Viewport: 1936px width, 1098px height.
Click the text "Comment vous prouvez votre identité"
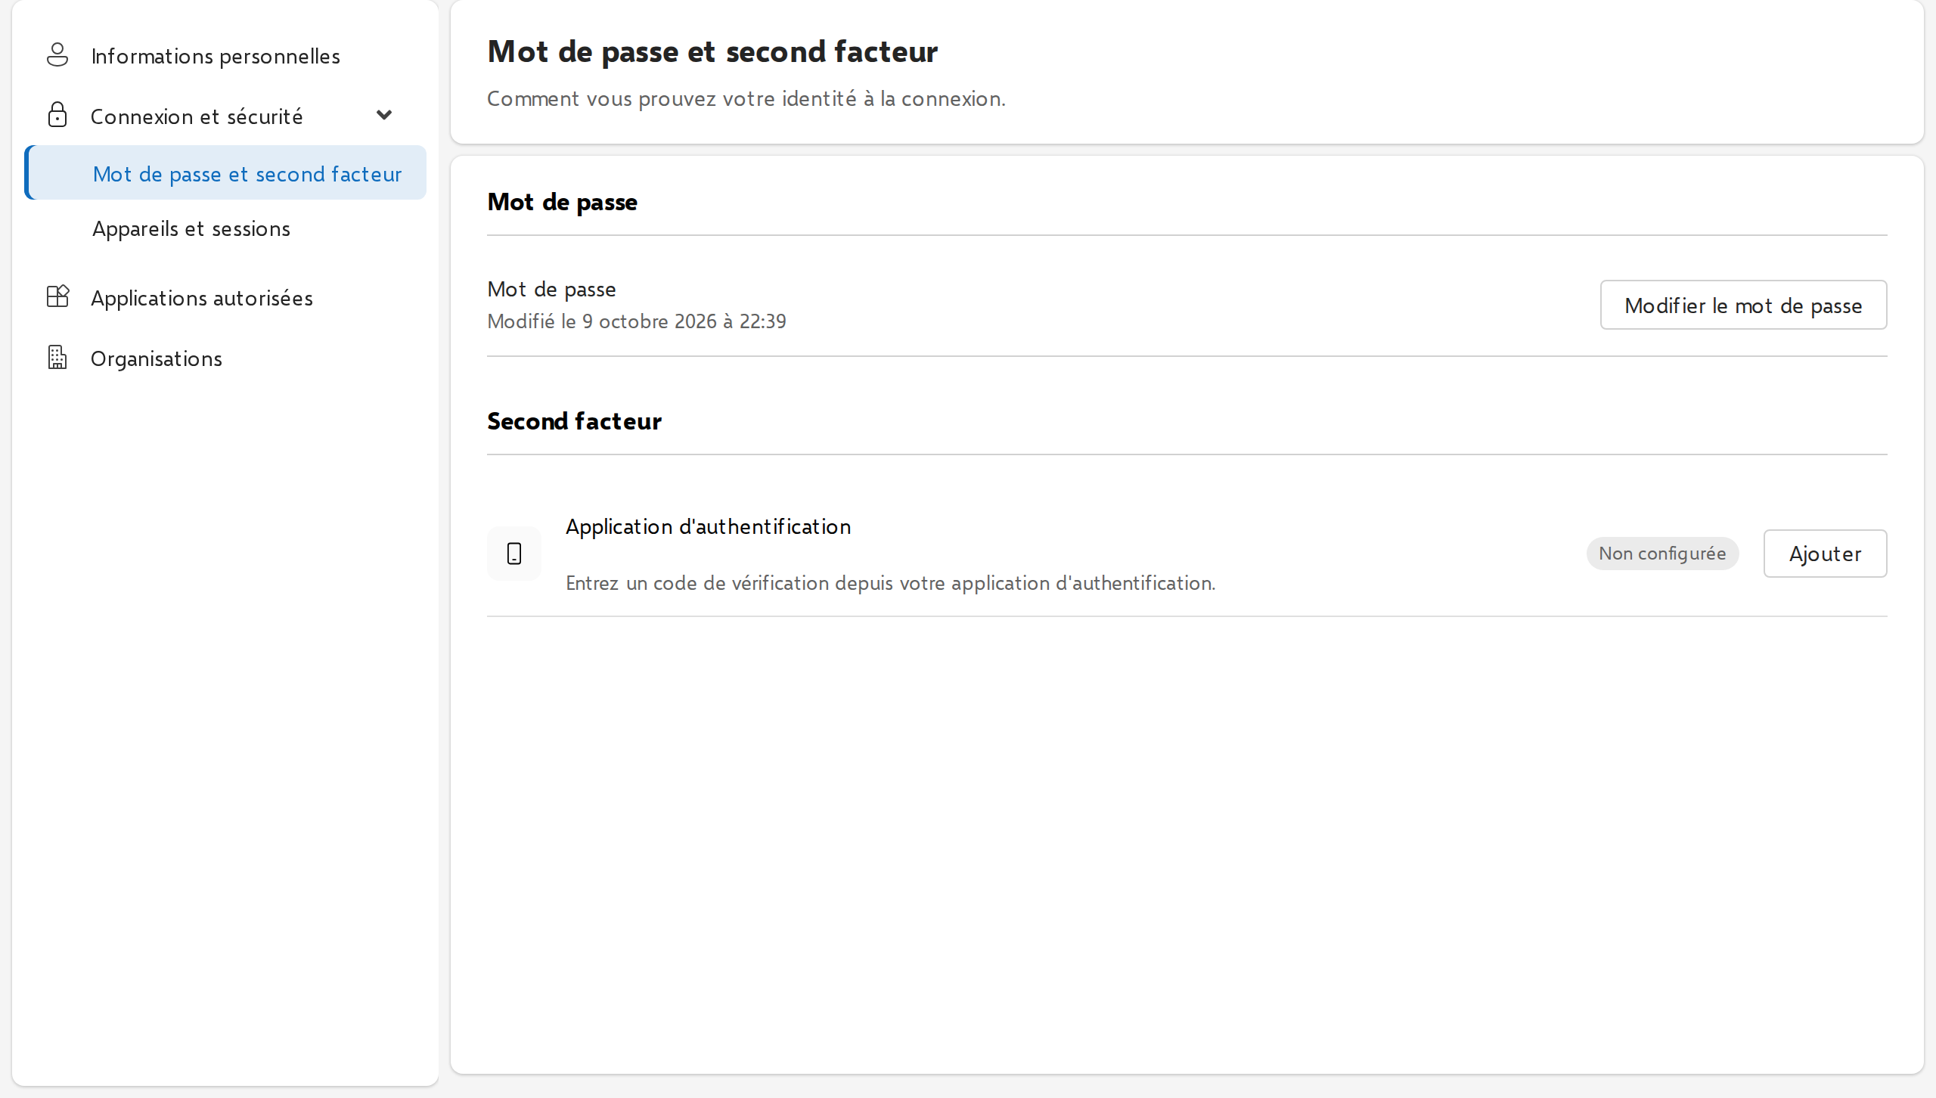tap(672, 99)
